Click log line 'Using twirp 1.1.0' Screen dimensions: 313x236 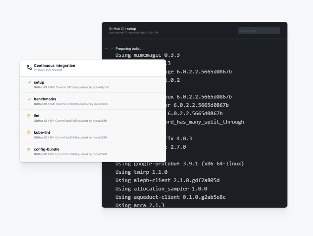[141, 172]
